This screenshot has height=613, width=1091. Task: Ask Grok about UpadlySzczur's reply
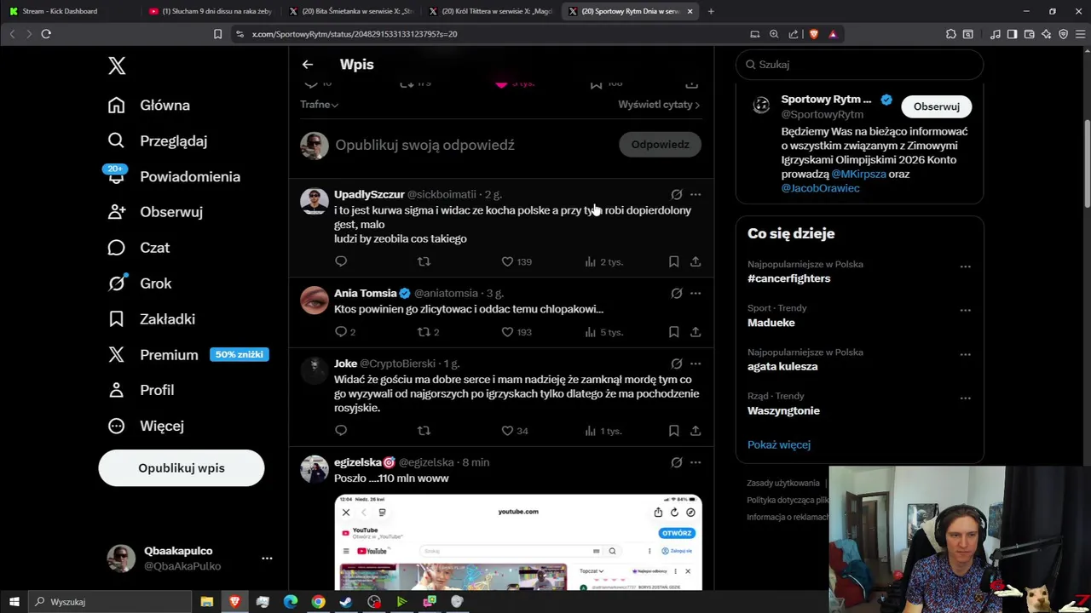point(676,194)
